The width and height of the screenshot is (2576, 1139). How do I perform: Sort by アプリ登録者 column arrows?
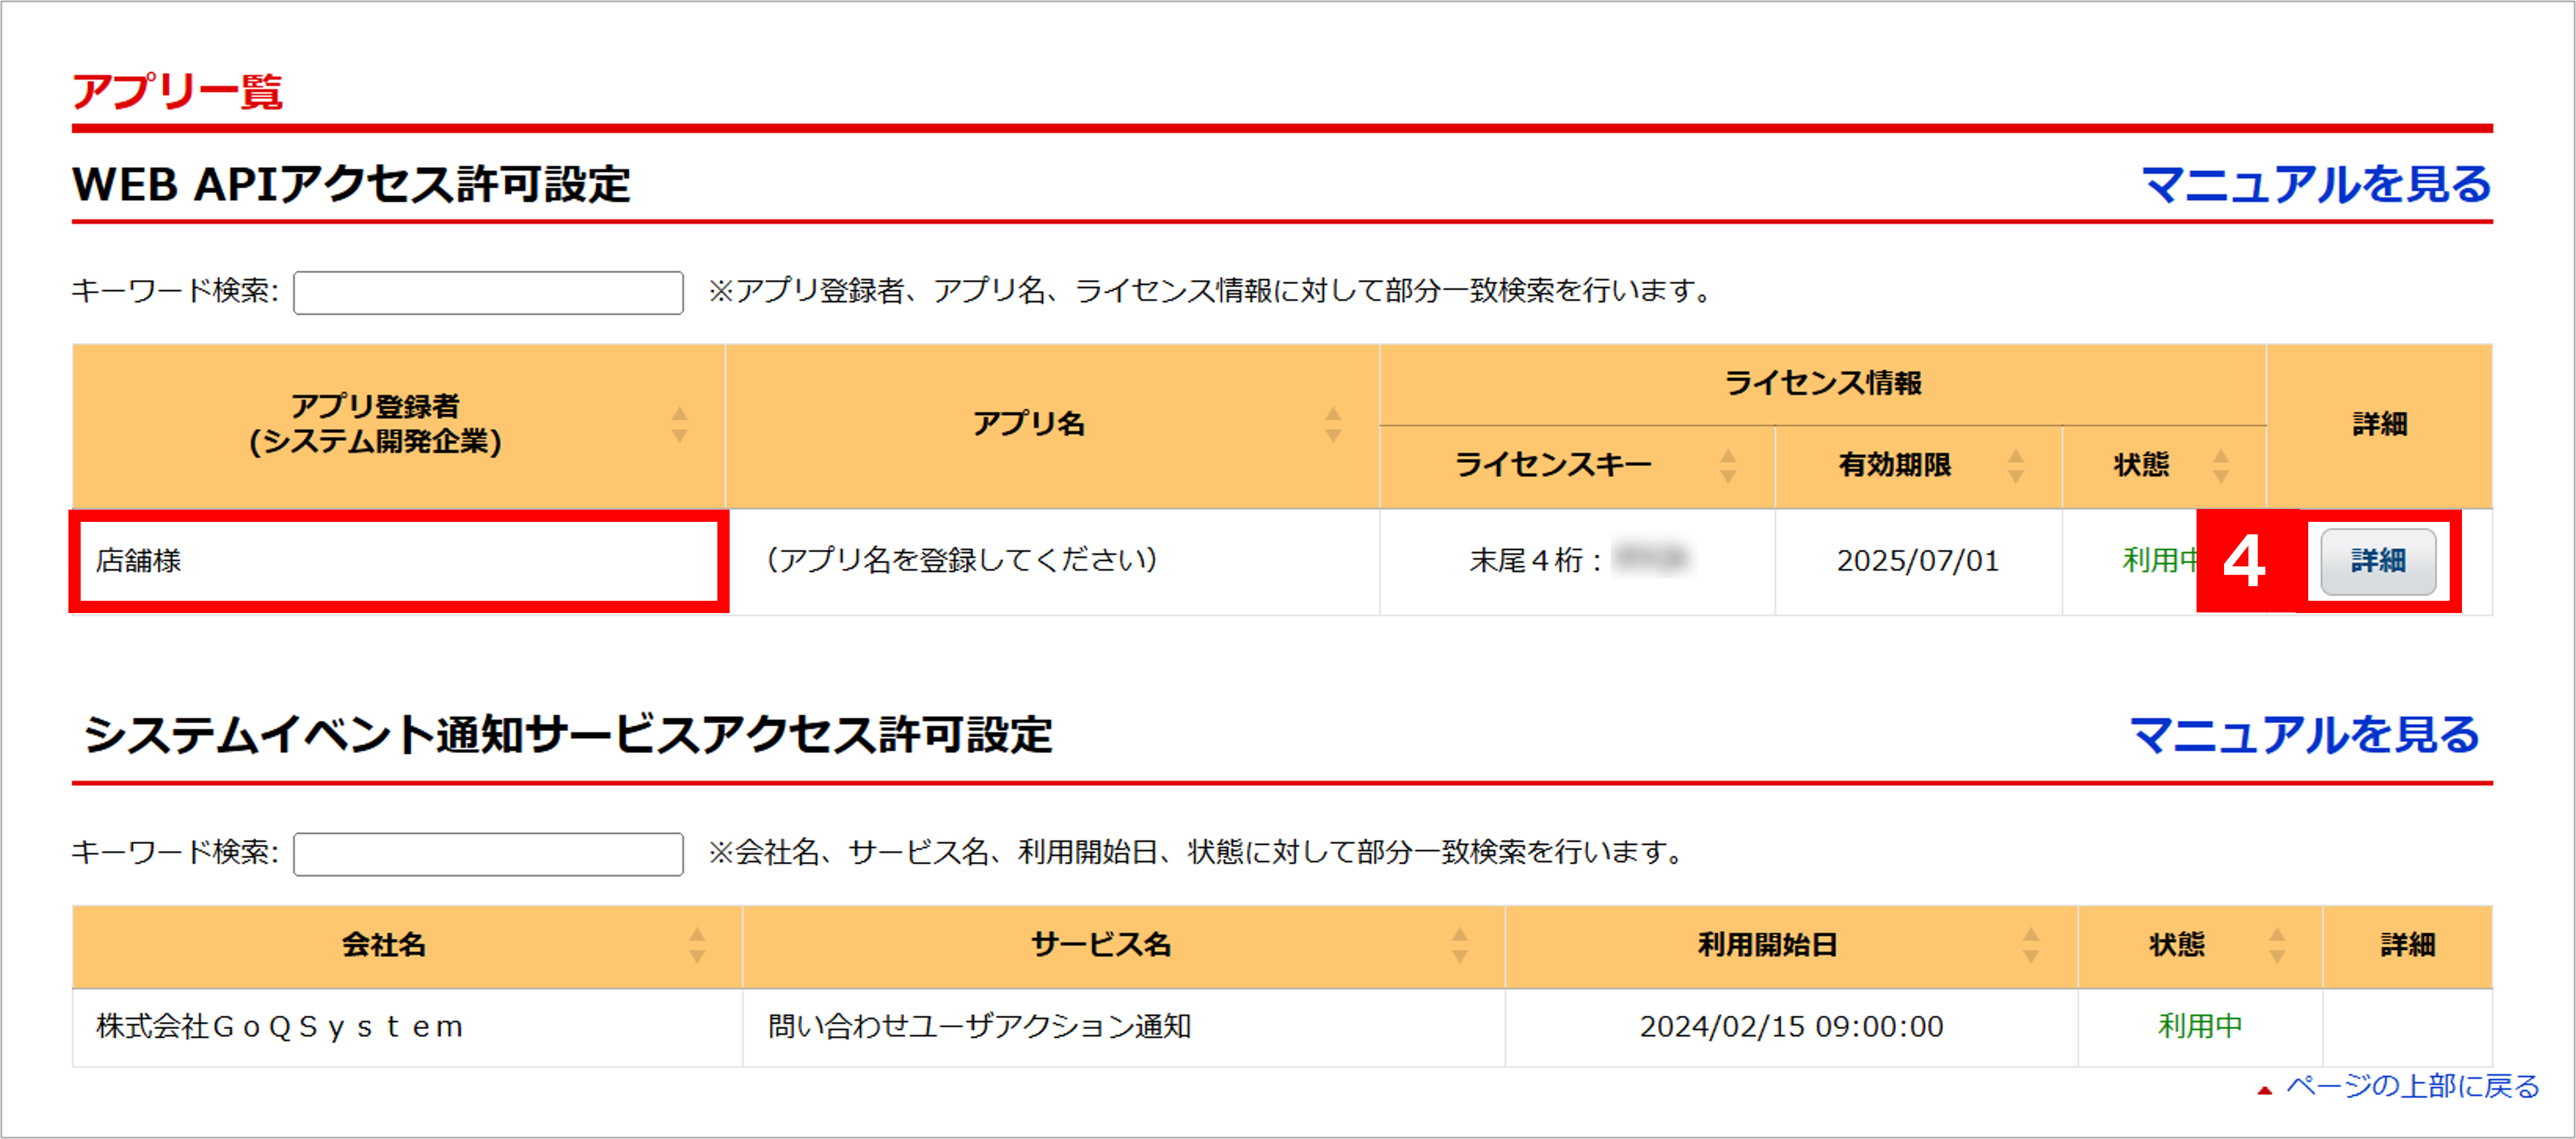point(679,425)
